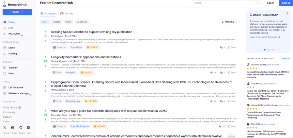293x138 pixels.
Task: Click 4.0 star rating on Longevity post
Action: pos(213,73)
